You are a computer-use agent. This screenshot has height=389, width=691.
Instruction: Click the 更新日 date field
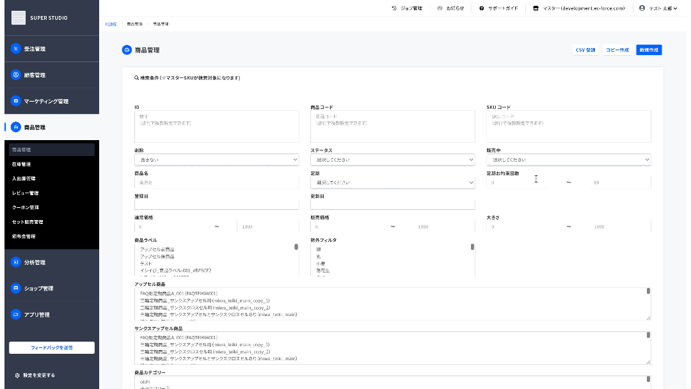(393, 204)
